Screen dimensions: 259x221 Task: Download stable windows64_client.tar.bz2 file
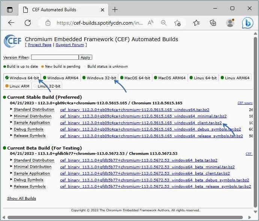(x=141, y=123)
